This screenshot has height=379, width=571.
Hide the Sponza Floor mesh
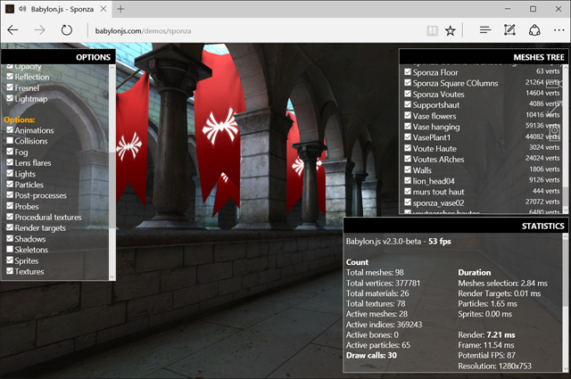(x=408, y=71)
